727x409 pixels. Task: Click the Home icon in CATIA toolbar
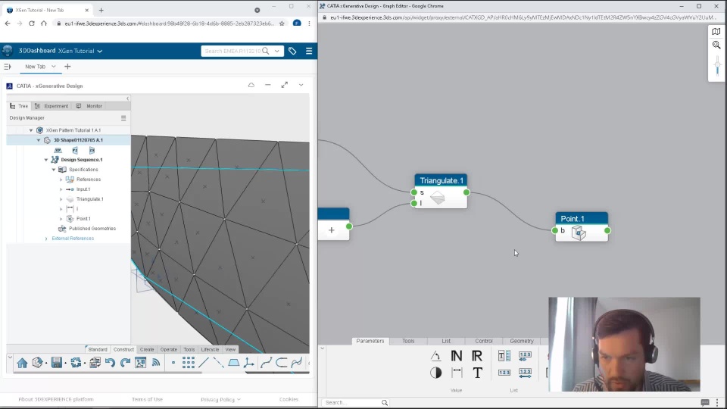[22, 363]
